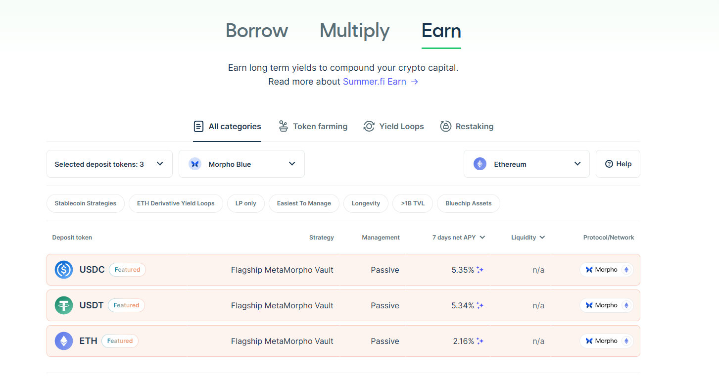719x386 pixels.
Task: Click the USDT Tether coin icon
Action: tap(64, 305)
